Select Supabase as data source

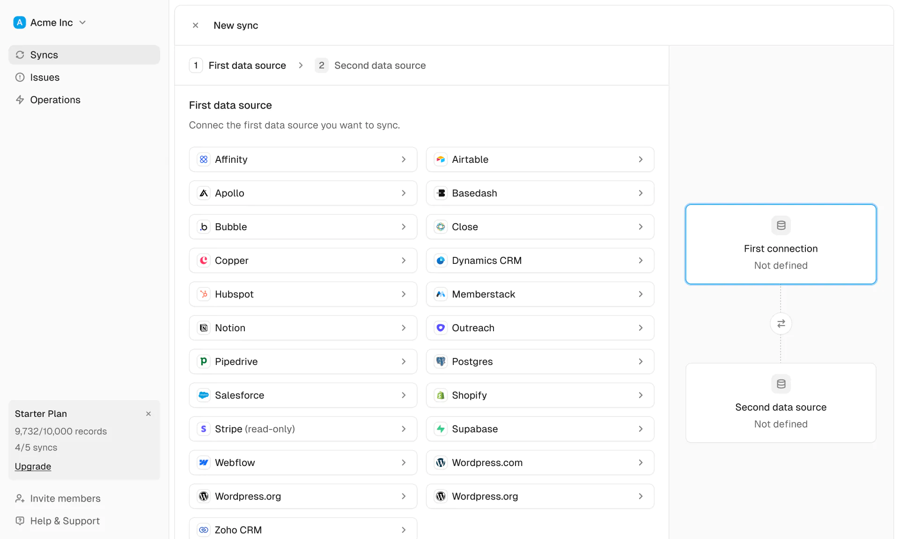(540, 429)
